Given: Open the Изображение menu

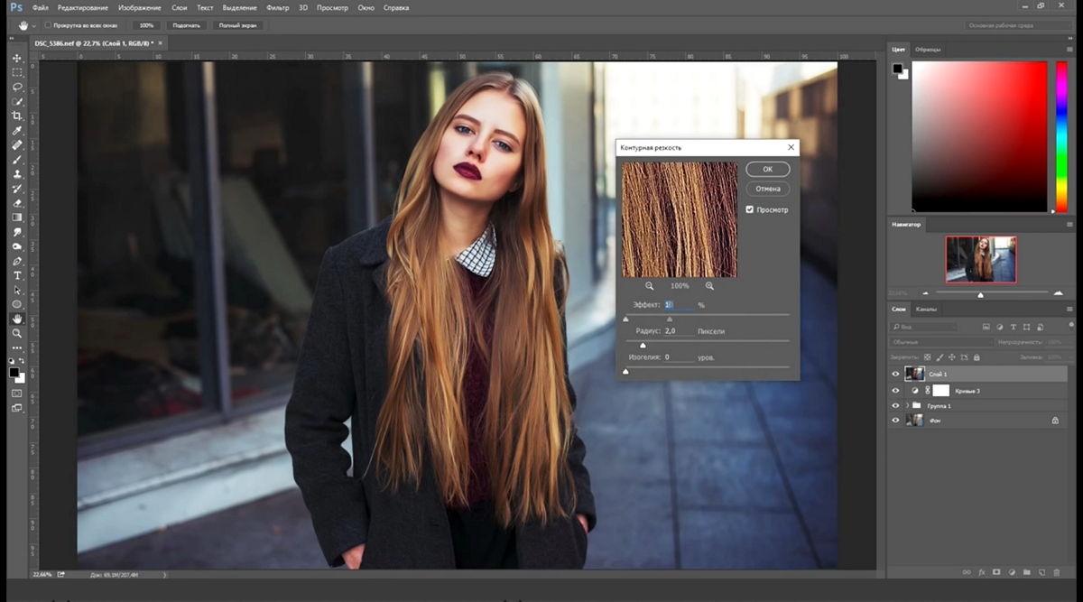Looking at the screenshot, I should click(x=140, y=7).
